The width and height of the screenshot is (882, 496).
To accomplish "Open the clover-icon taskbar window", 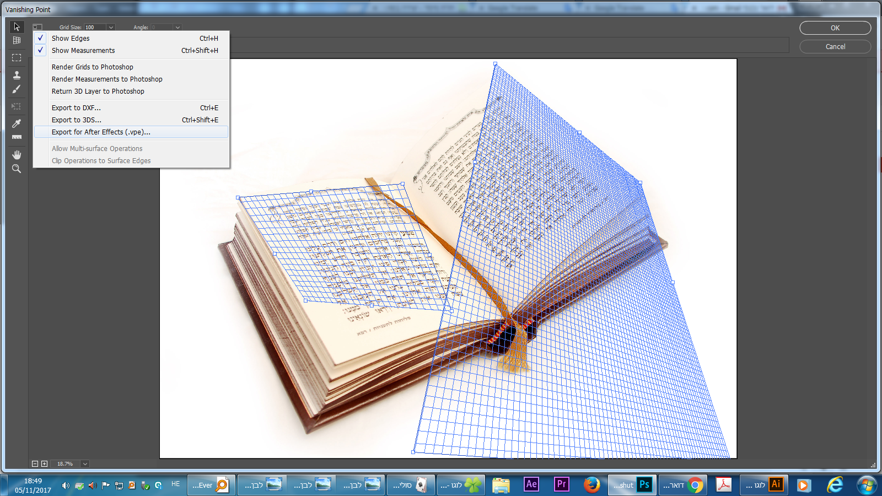I will click(x=461, y=485).
